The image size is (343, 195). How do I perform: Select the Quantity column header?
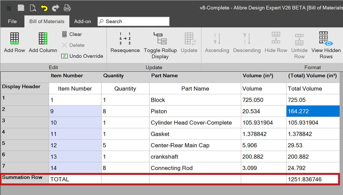[125, 77]
